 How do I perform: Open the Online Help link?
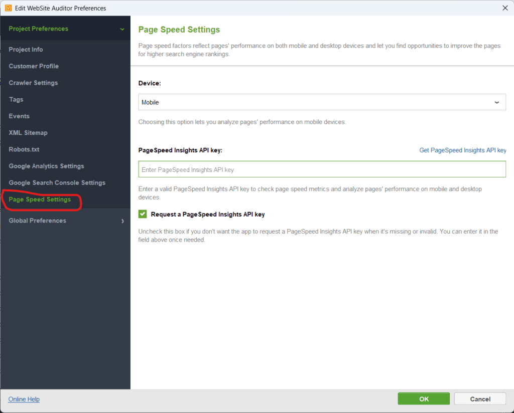(24, 399)
